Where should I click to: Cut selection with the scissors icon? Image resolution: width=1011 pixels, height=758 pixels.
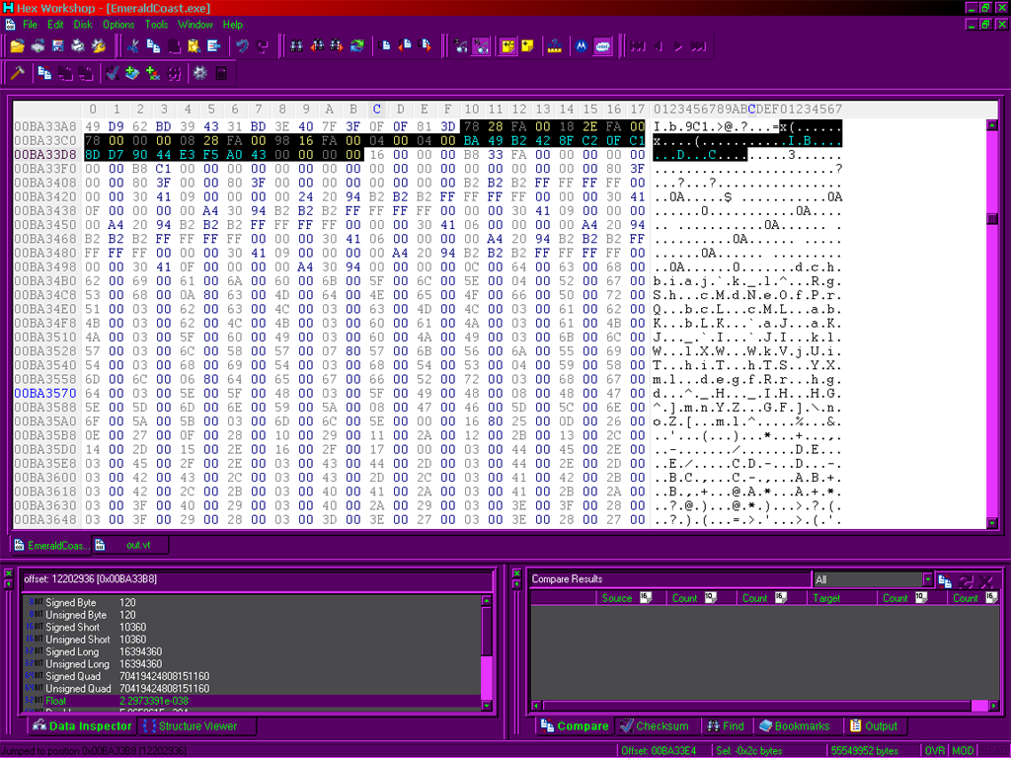133,46
